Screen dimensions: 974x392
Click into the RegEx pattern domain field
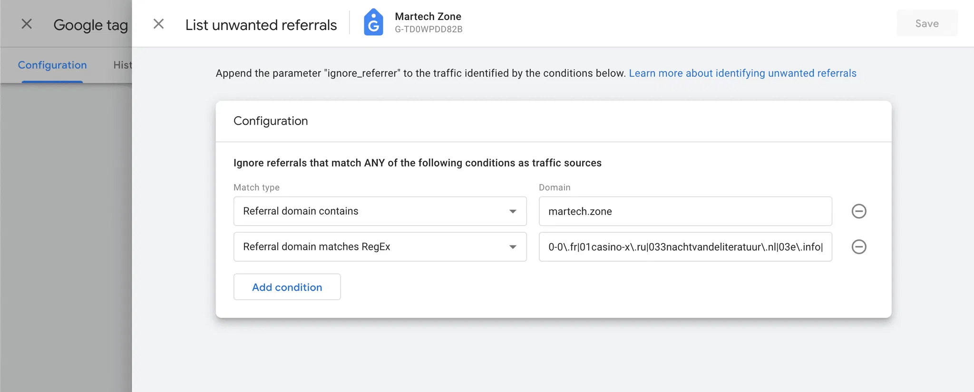click(x=685, y=247)
